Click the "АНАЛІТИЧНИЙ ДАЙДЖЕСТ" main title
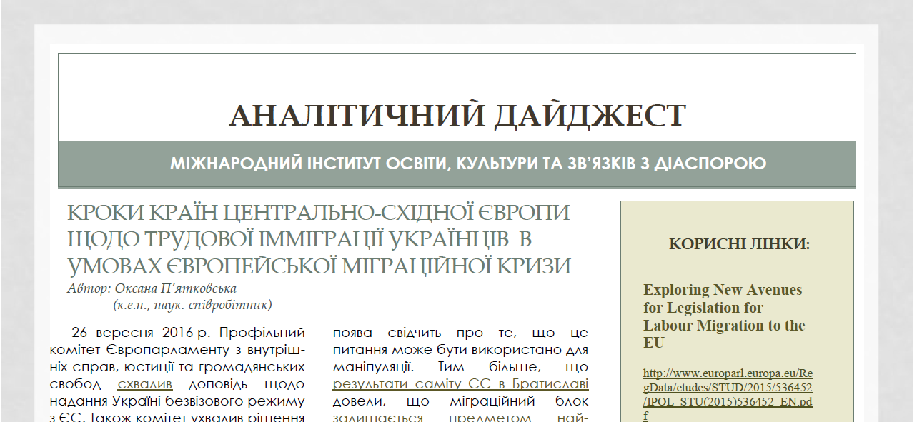The width and height of the screenshot is (917, 422). point(457,116)
